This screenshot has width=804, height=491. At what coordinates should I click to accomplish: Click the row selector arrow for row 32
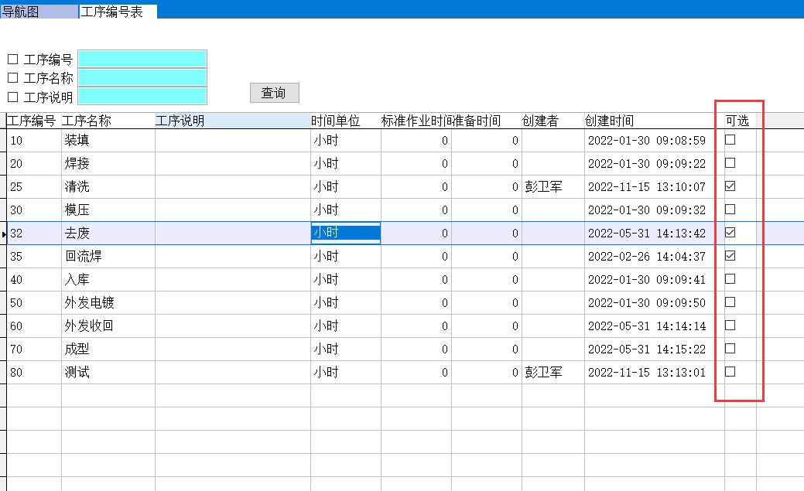click(x=4, y=234)
